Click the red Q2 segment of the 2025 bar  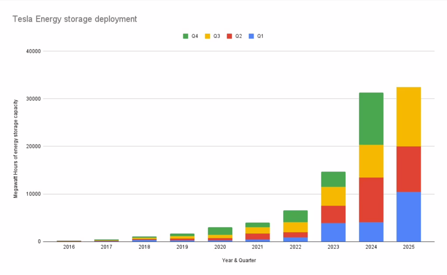point(409,169)
